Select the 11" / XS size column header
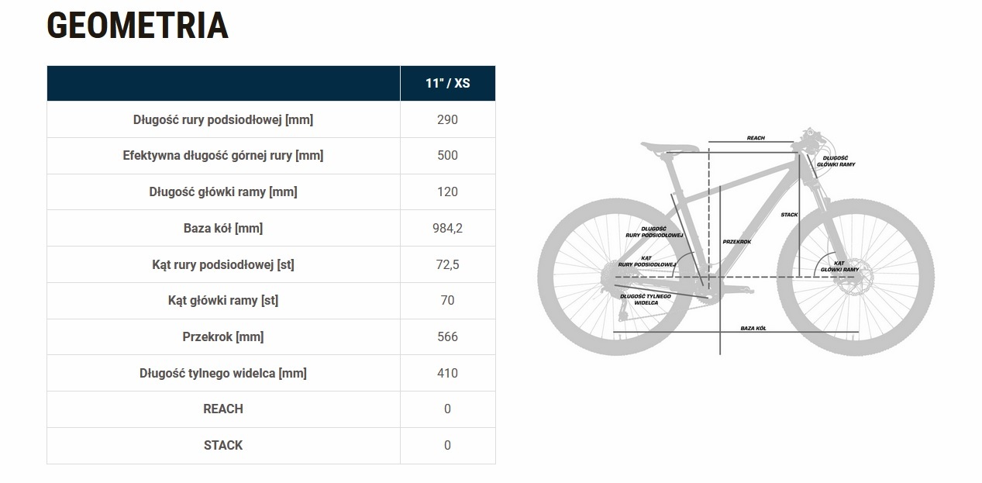 (x=447, y=83)
